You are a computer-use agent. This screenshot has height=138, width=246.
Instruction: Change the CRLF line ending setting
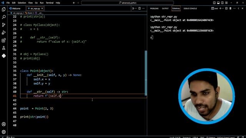[x=202, y=137]
